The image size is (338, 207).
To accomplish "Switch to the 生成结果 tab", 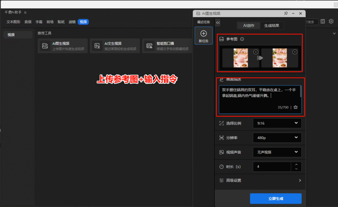I will click(x=272, y=25).
